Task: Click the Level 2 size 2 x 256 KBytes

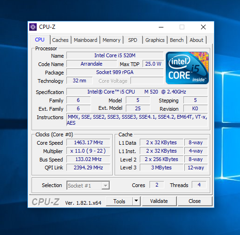Action: [x=162, y=159]
